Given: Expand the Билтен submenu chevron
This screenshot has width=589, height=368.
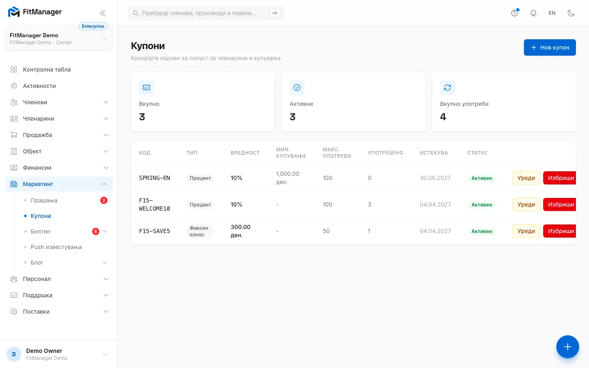Looking at the screenshot, I should click(105, 231).
